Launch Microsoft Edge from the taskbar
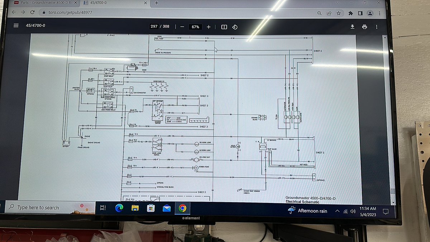The height and width of the screenshot is (242, 430). [x=119, y=208]
